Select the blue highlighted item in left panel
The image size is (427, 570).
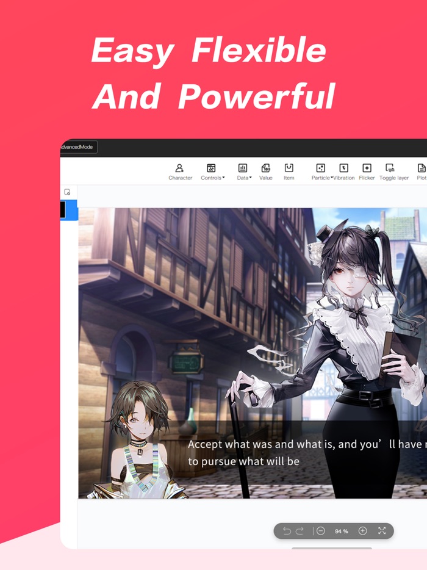(69, 210)
